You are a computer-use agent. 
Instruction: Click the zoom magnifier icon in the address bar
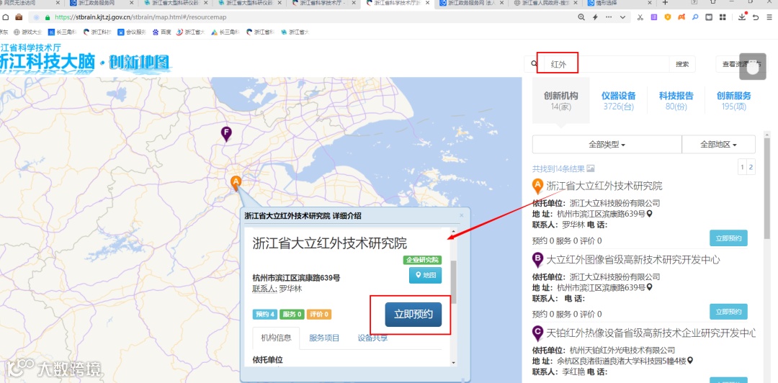click(581, 17)
